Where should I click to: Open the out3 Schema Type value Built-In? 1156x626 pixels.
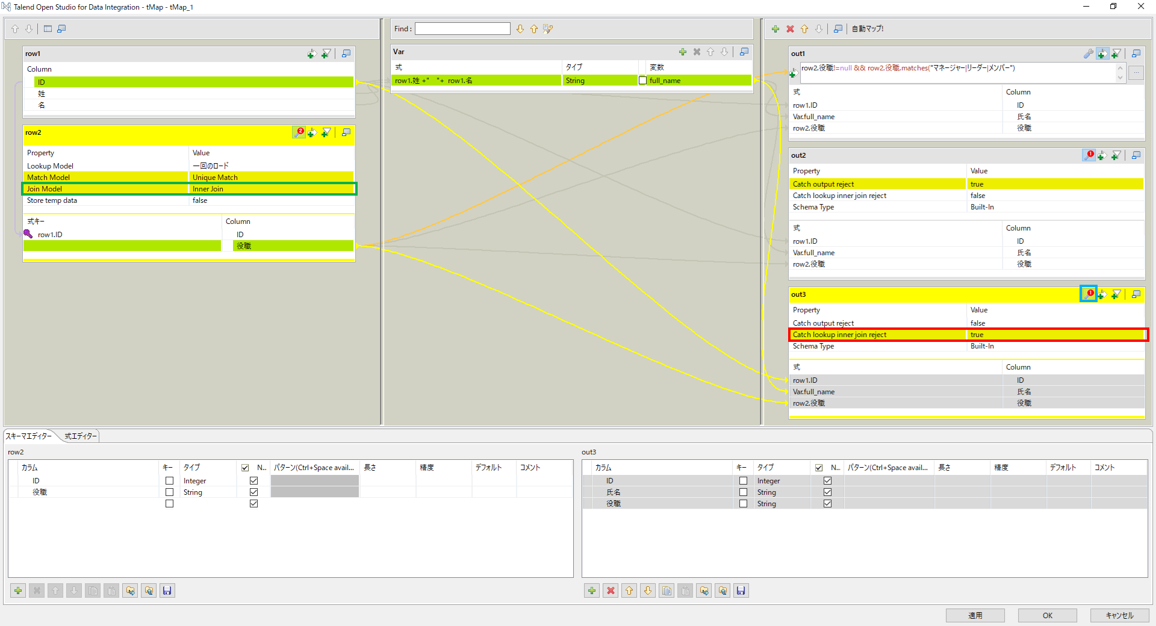[1055, 346]
